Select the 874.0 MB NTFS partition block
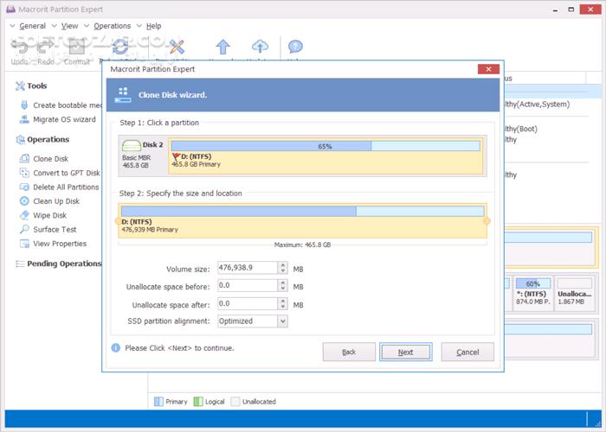The height and width of the screenshot is (432, 606). click(533, 294)
